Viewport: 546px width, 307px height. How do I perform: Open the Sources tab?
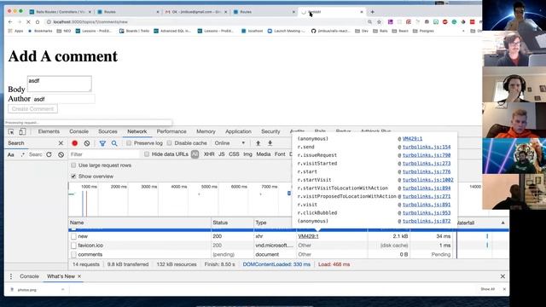[x=107, y=131]
